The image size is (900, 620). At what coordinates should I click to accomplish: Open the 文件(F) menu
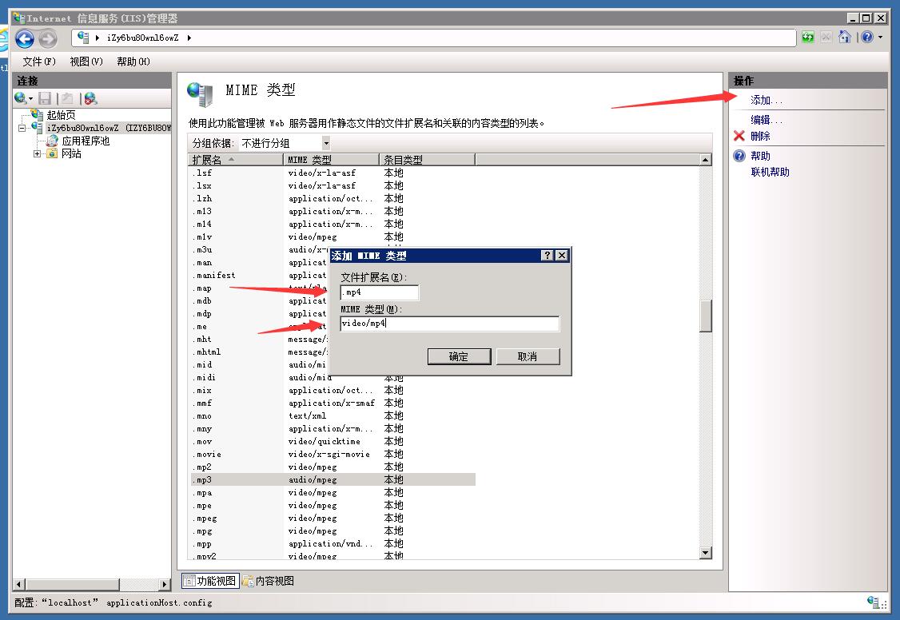click(x=39, y=62)
